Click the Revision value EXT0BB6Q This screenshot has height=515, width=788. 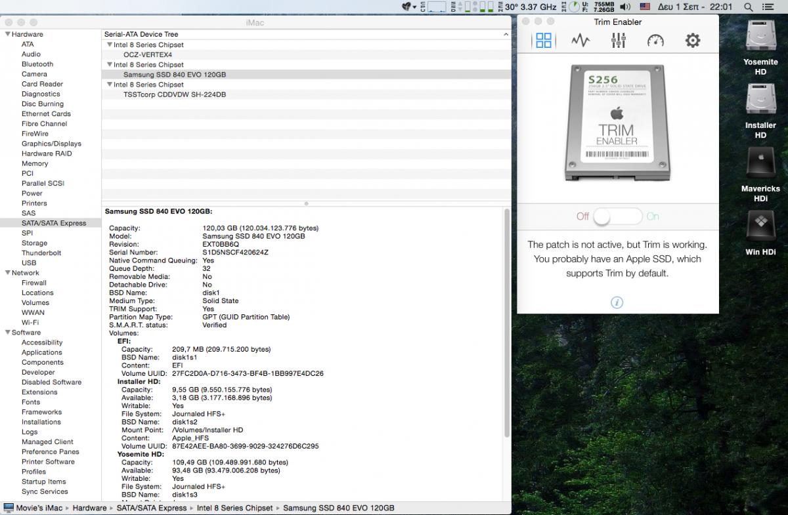tap(221, 244)
